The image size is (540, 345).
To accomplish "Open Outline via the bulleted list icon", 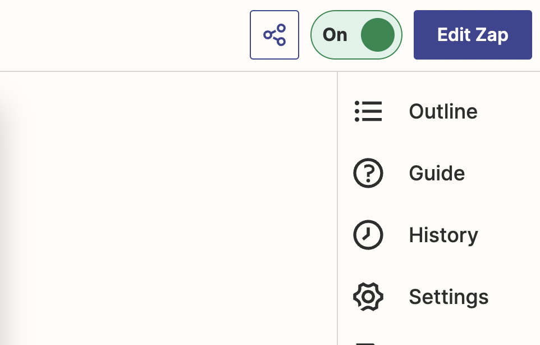I will [x=368, y=111].
